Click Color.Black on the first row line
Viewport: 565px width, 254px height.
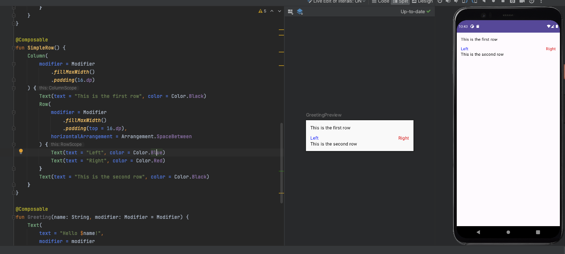point(187,96)
